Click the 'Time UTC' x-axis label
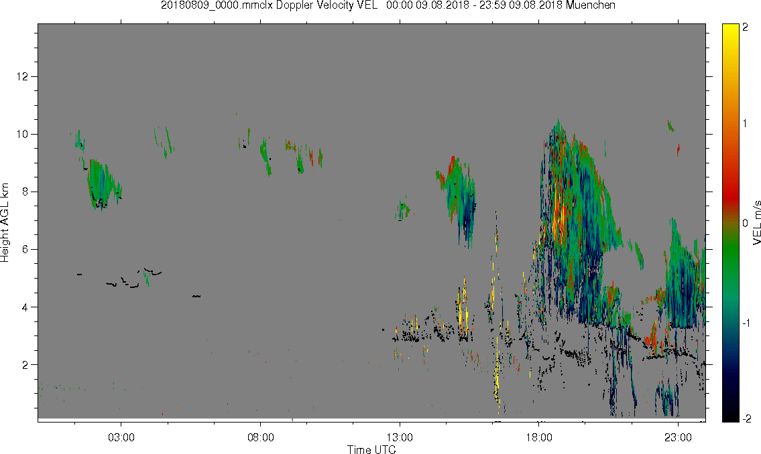The image size is (761, 454). tap(371, 449)
